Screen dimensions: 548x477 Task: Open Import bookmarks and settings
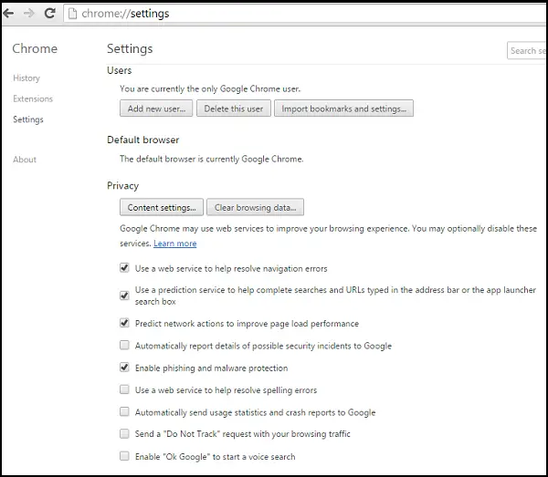344,109
